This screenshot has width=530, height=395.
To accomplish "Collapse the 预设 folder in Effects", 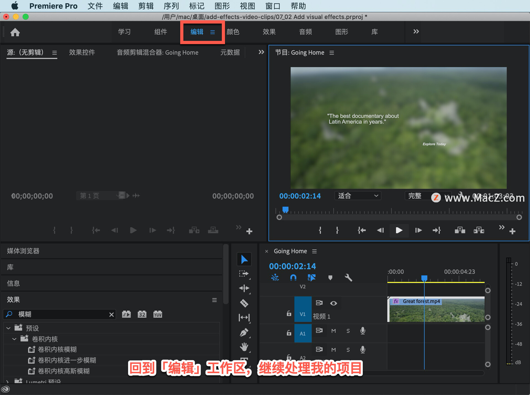I will [x=8, y=328].
